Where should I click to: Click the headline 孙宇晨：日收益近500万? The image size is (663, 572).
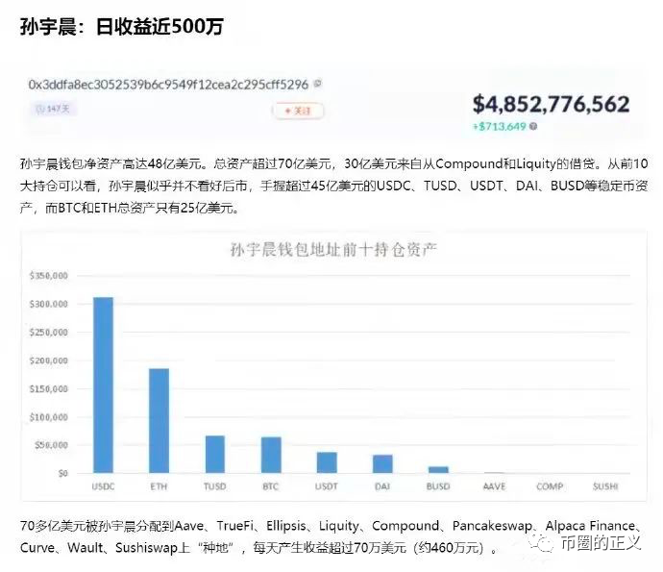(122, 26)
